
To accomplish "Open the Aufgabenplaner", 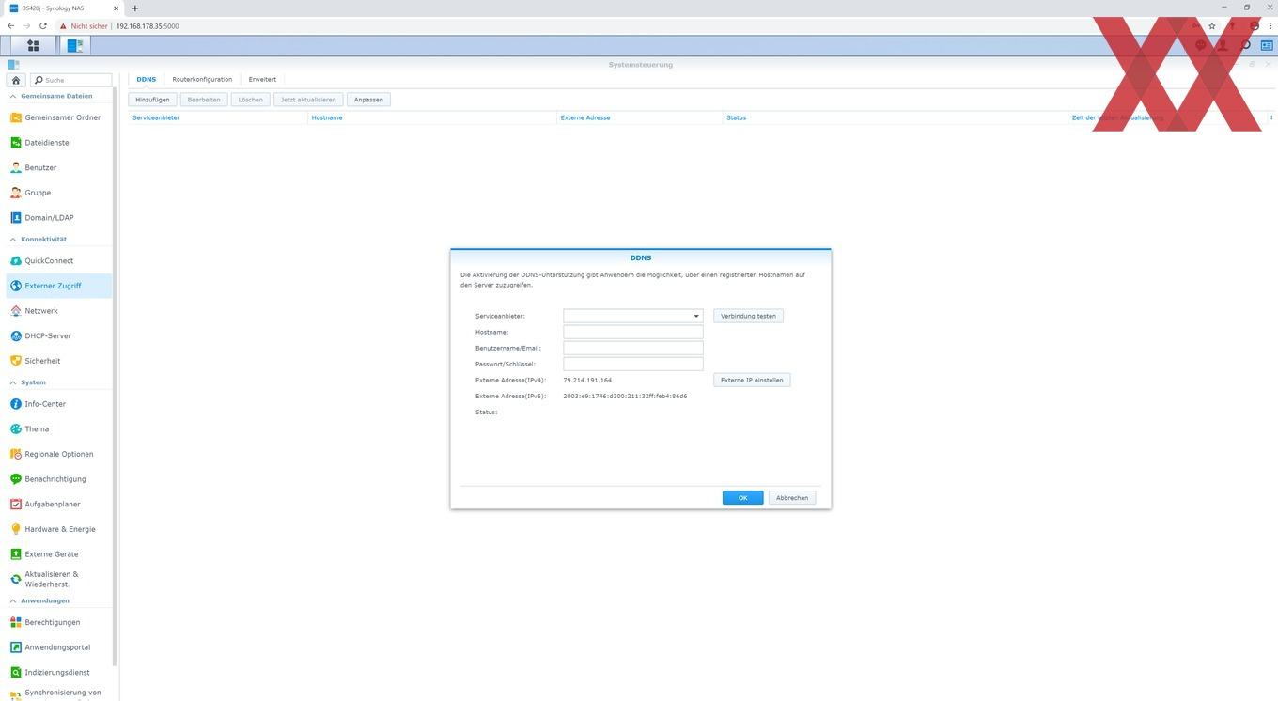I will 59,504.
